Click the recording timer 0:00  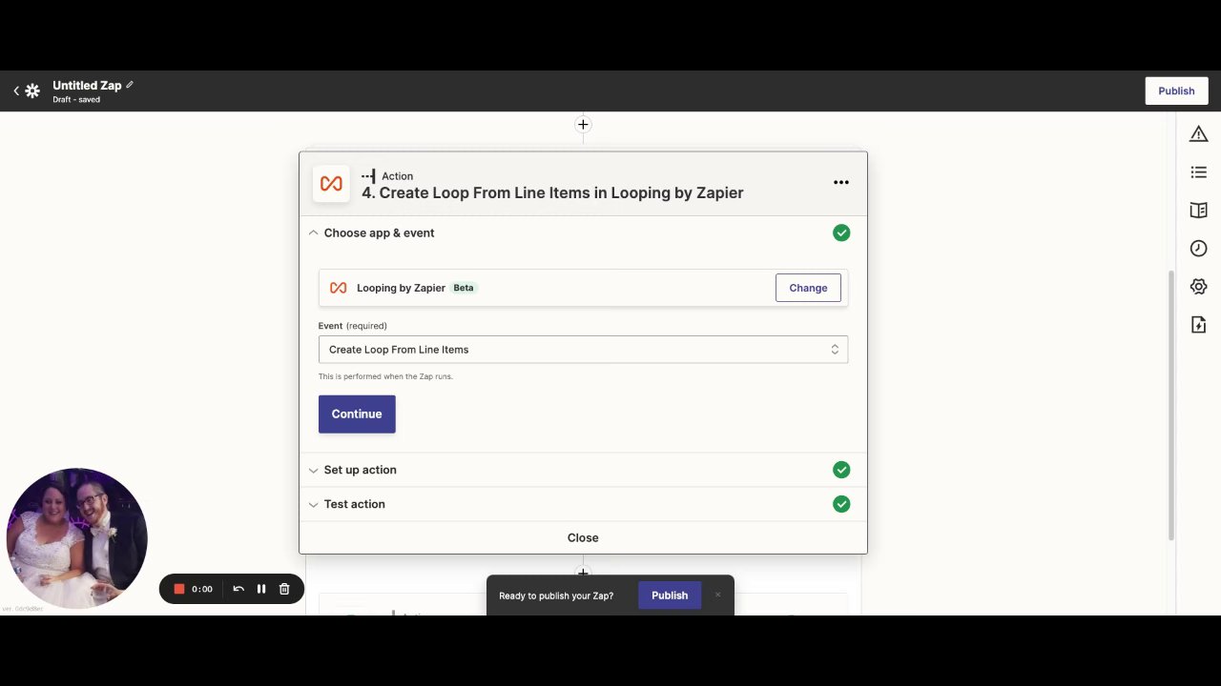(x=202, y=589)
